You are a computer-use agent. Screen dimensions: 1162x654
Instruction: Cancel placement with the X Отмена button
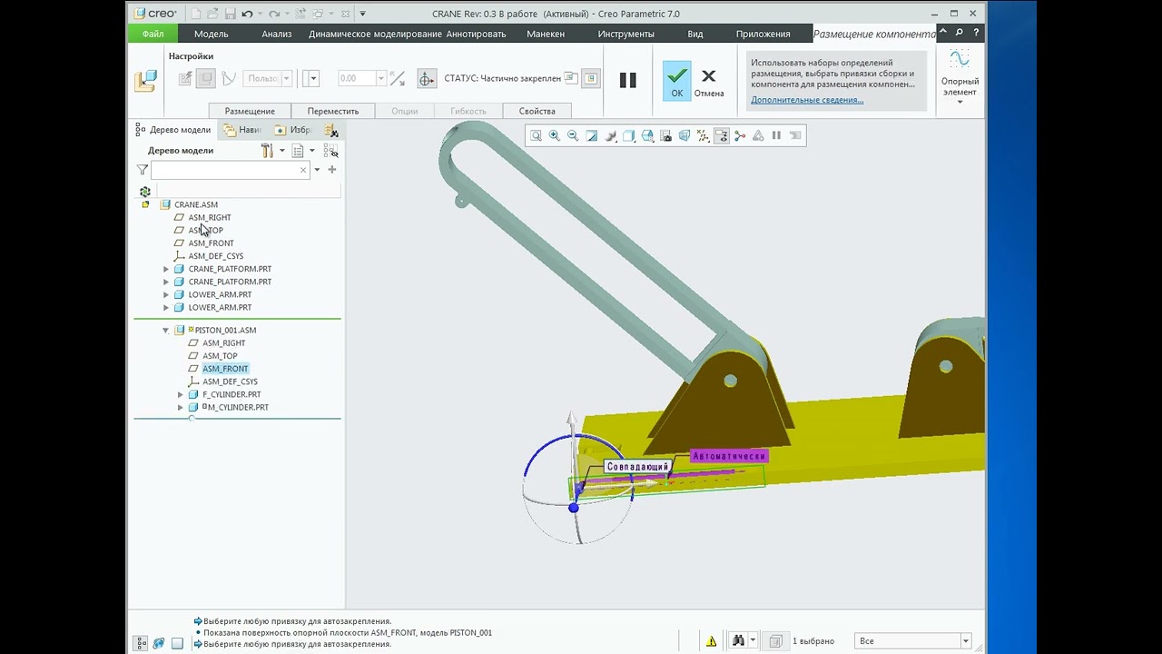point(709,81)
